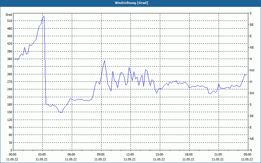Viewport: 261px width, 163px height.
Task: Choose the "300" axis label
Action: [x=10, y=74]
